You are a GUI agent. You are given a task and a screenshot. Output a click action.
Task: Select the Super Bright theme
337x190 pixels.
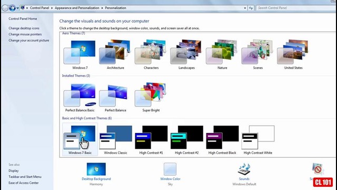(151, 97)
